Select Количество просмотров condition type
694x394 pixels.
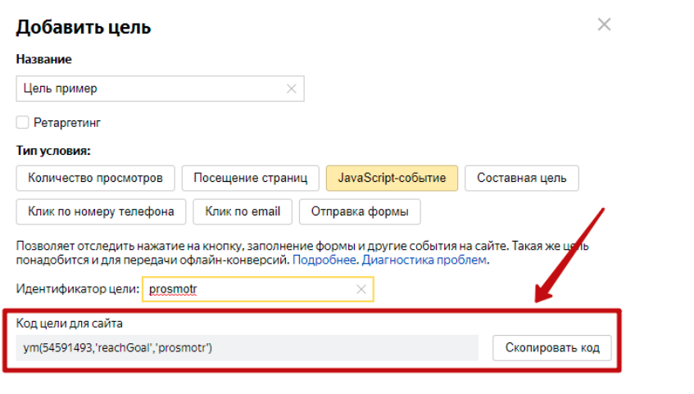tap(95, 178)
